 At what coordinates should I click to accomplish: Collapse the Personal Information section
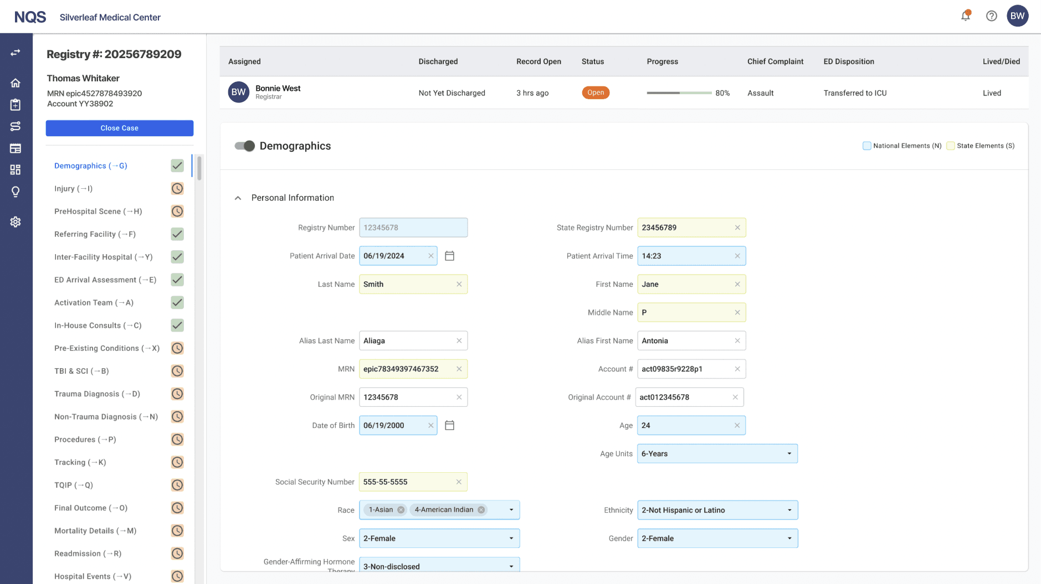coord(238,197)
